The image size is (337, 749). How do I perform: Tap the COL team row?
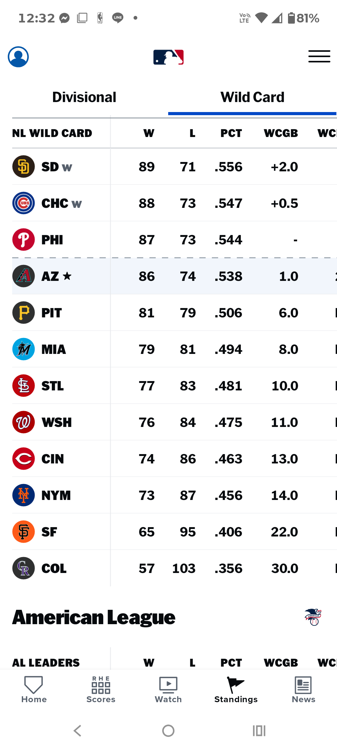click(174, 568)
